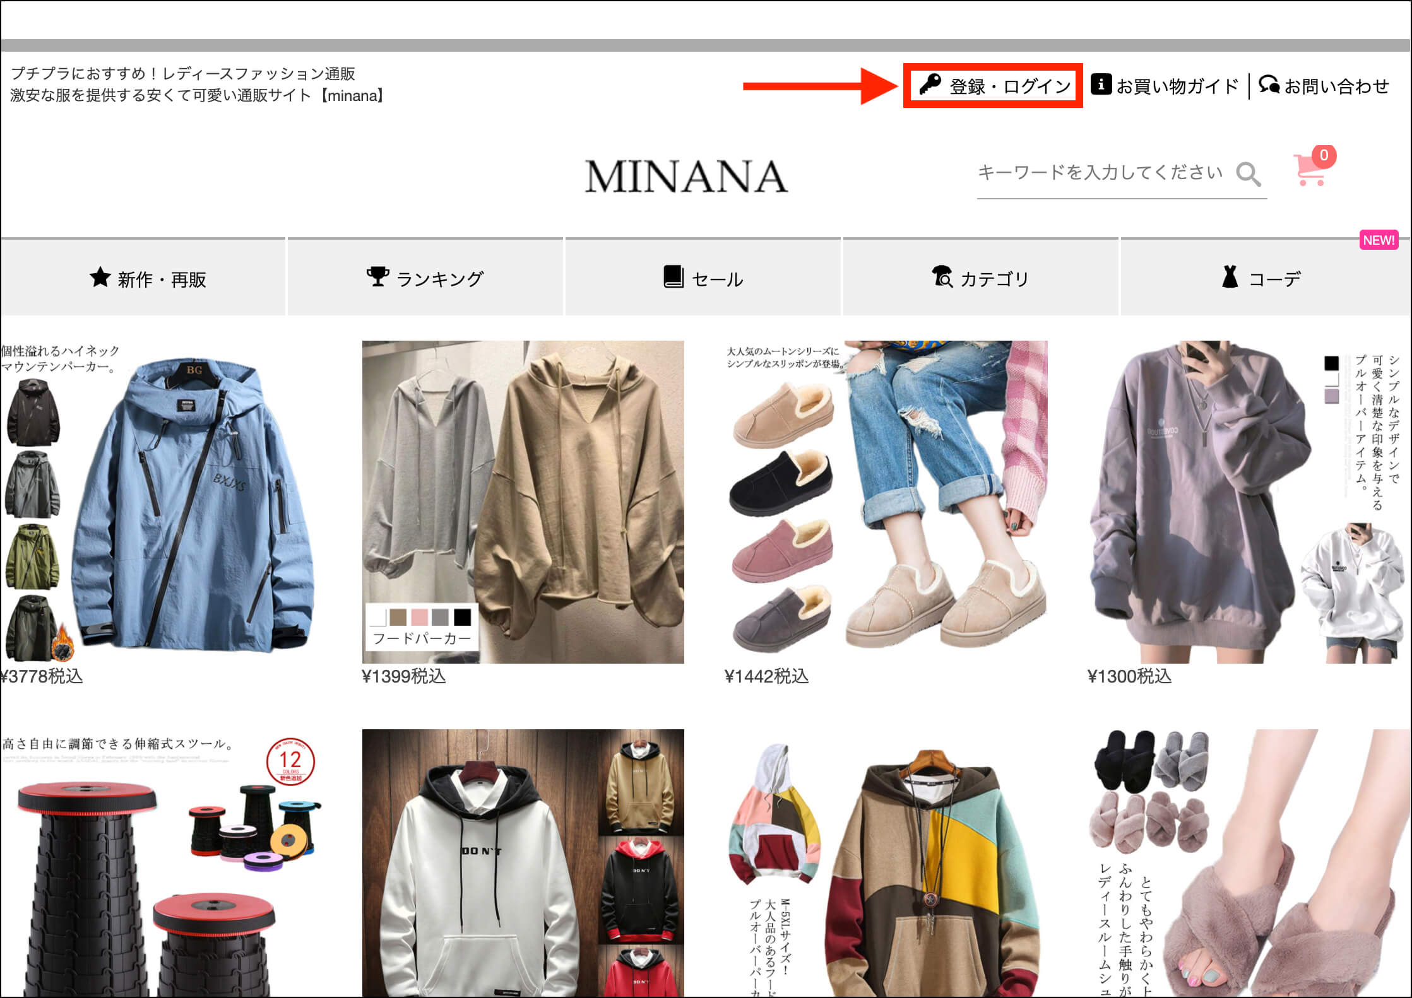The width and height of the screenshot is (1412, 998).
Task: Click the brown swatch on フードパーカー
Action: [398, 616]
